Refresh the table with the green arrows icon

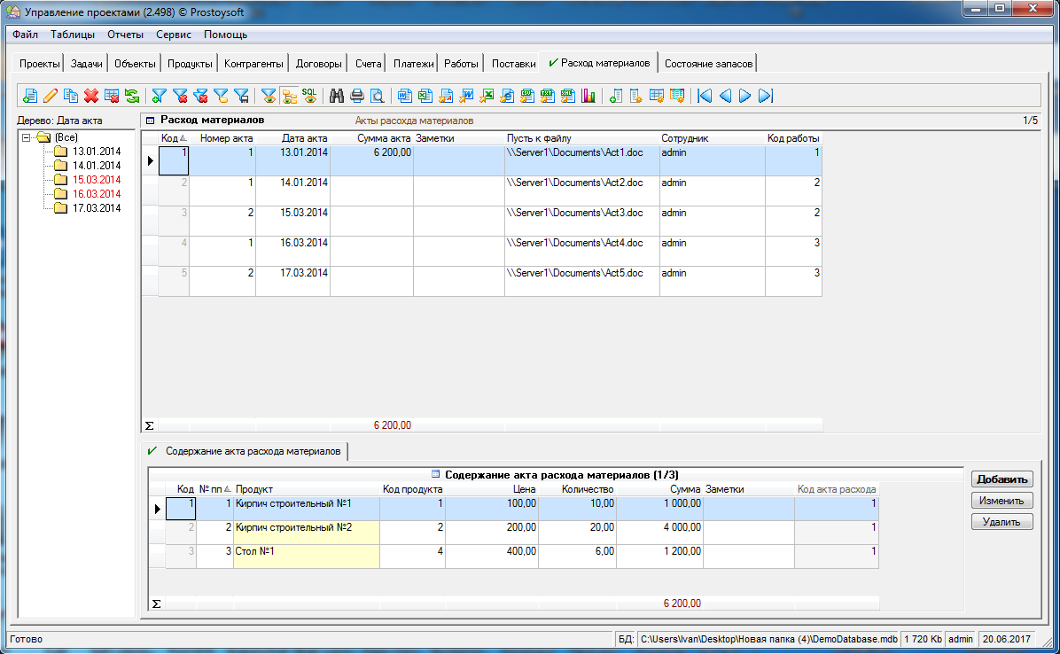(x=132, y=96)
